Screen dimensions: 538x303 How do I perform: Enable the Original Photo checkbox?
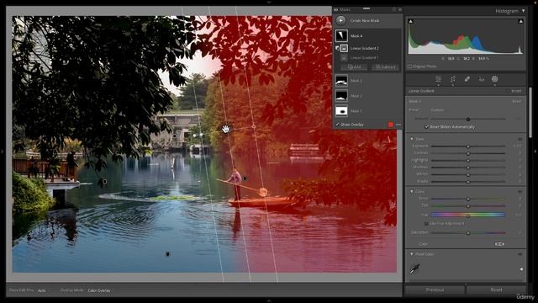point(409,66)
